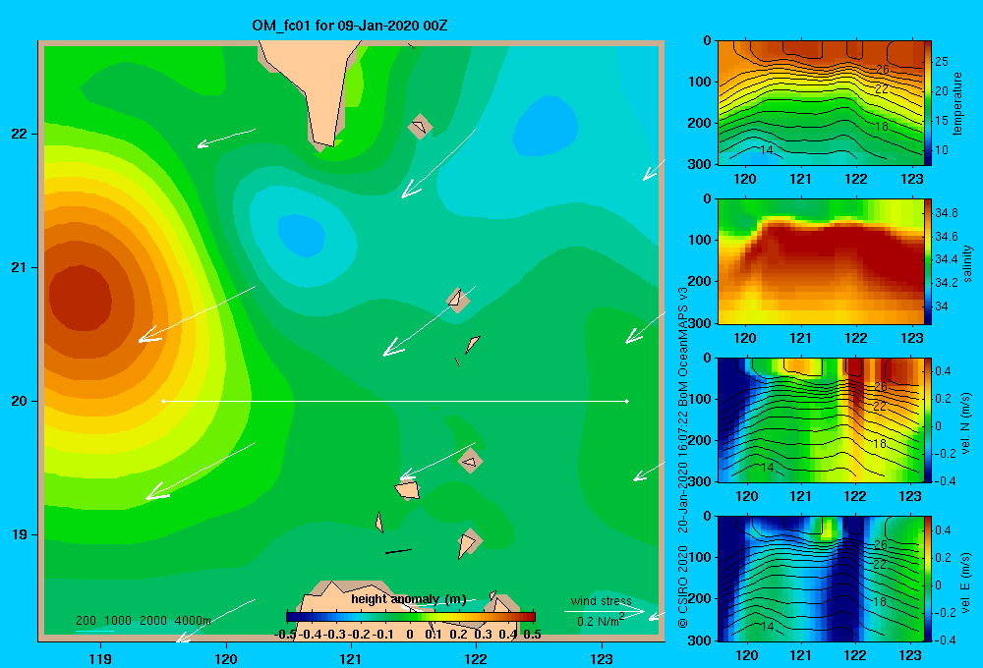
Task: Click the southern tip of Taiwan landmass
Action: click(324, 144)
